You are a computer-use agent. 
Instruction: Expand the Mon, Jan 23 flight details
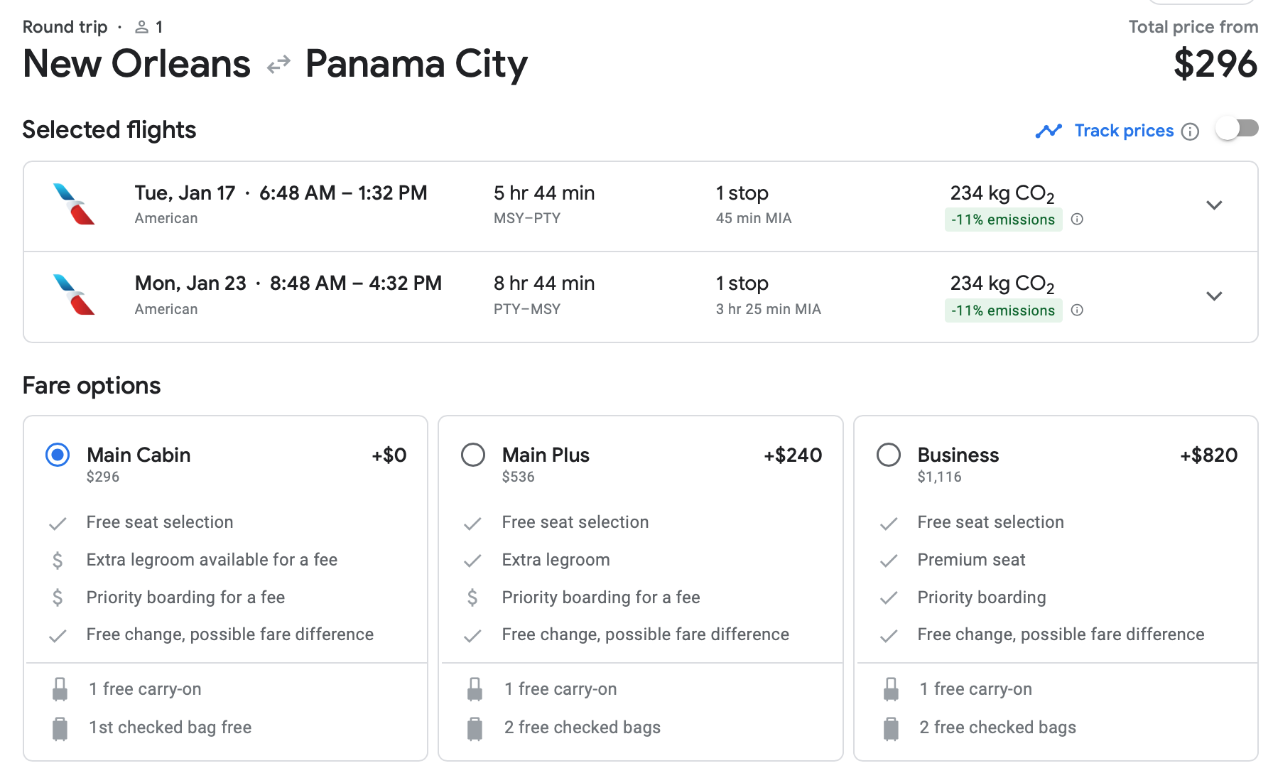[x=1214, y=296]
